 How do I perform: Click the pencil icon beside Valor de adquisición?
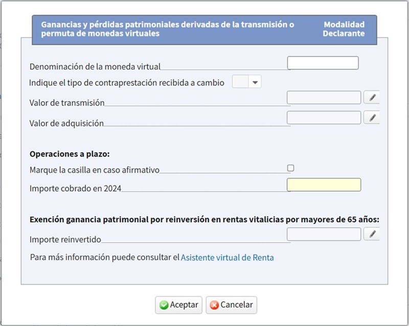tap(372, 118)
